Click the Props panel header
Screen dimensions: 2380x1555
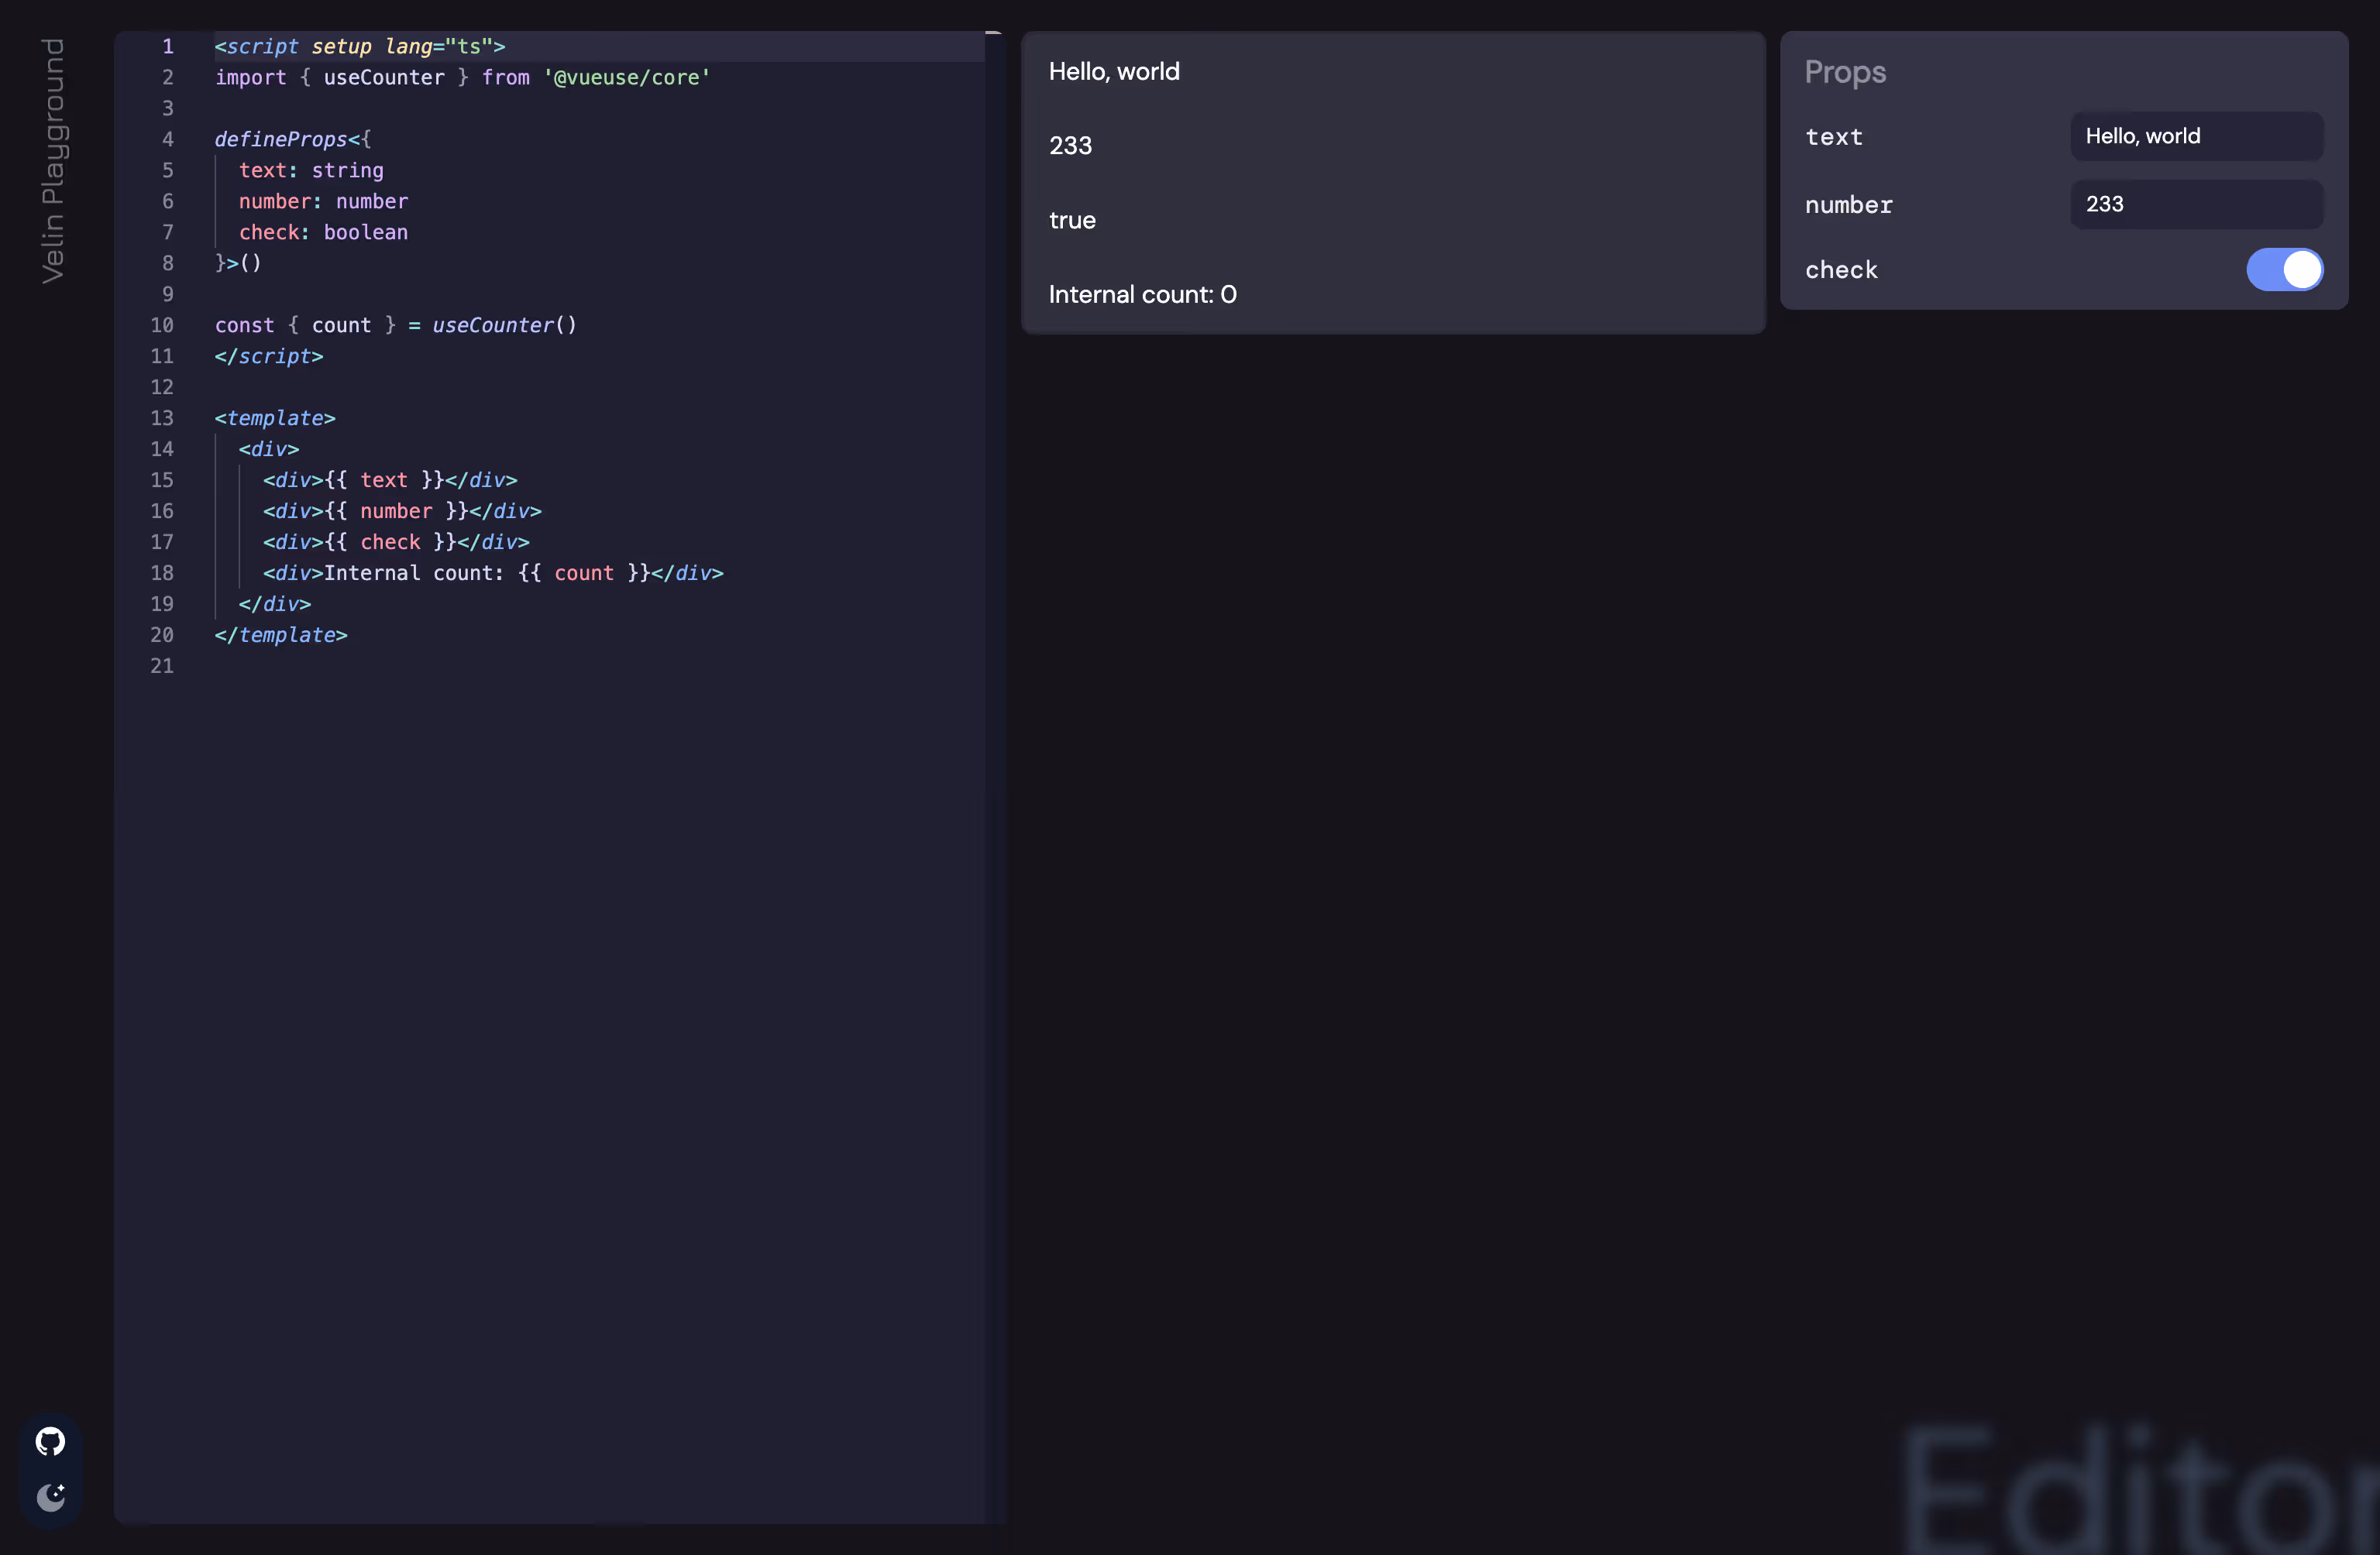pos(1845,72)
